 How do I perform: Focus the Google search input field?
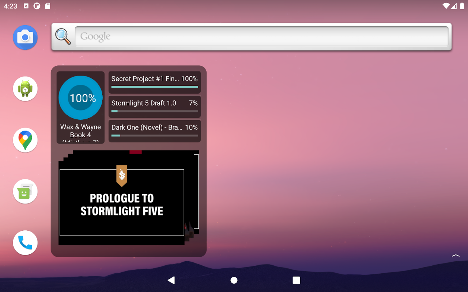pyautogui.click(x=262, y=36)
